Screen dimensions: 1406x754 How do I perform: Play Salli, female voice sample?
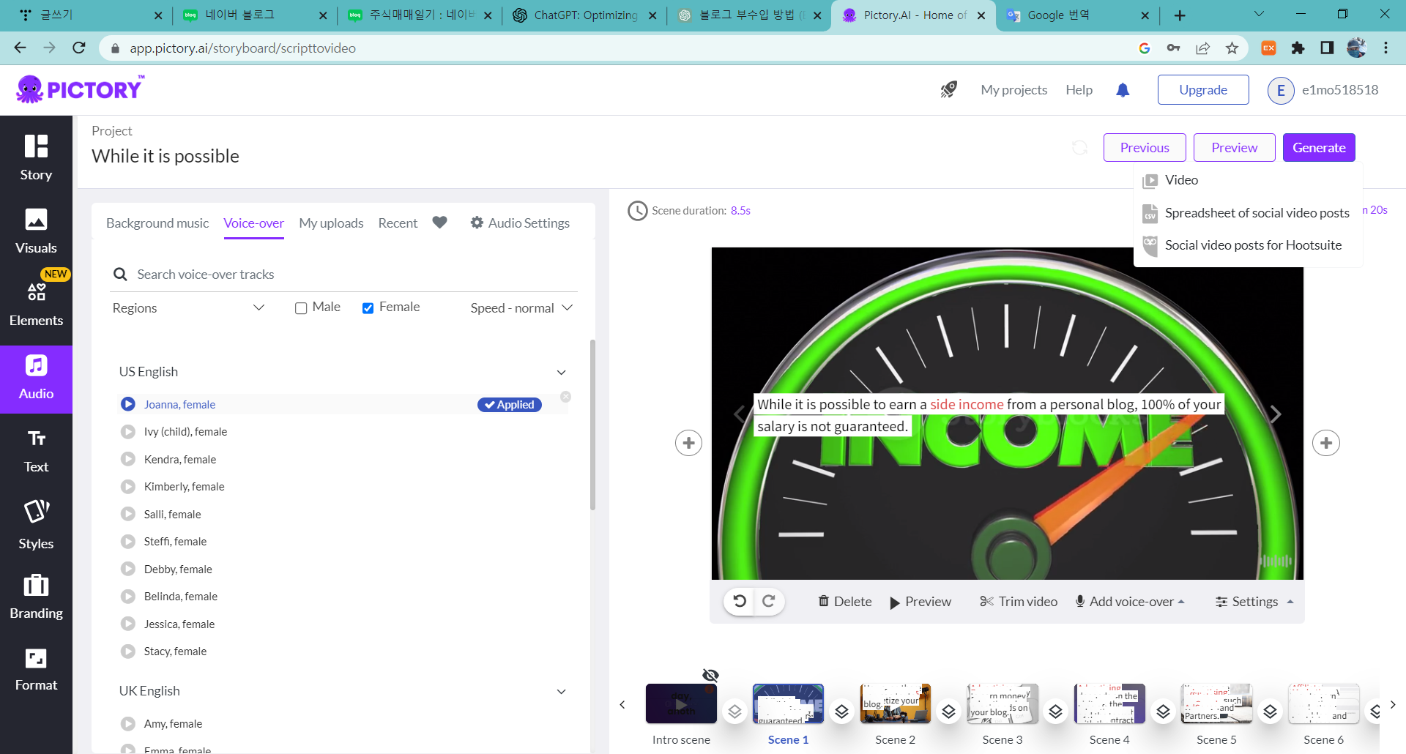pos(128,514)
